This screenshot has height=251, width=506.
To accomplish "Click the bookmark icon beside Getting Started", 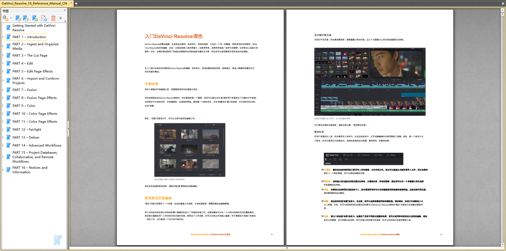I will click(8, 28).
